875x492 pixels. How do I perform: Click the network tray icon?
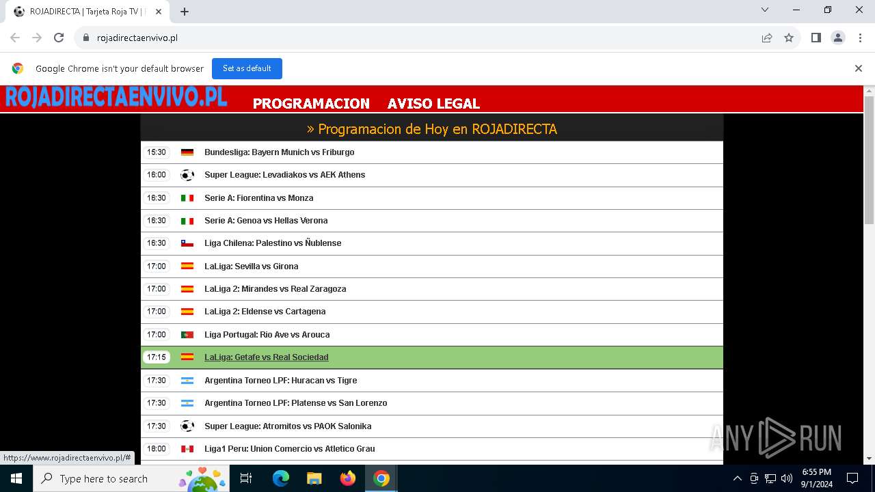[x=770, y=478]
